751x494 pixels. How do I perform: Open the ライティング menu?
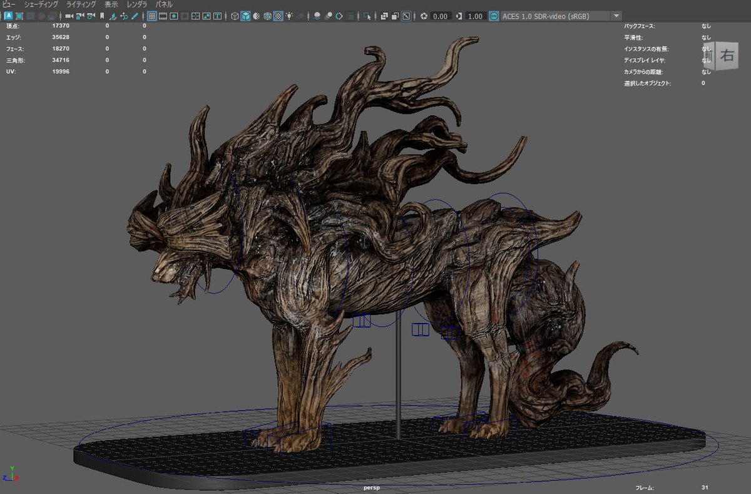tap(81, 4)
